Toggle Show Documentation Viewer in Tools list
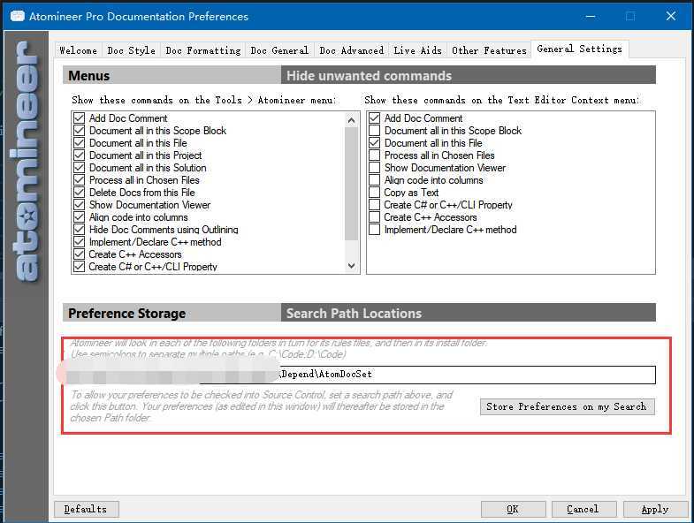Image resolution: width=694 pixels, height=523 pixels. 80,205
